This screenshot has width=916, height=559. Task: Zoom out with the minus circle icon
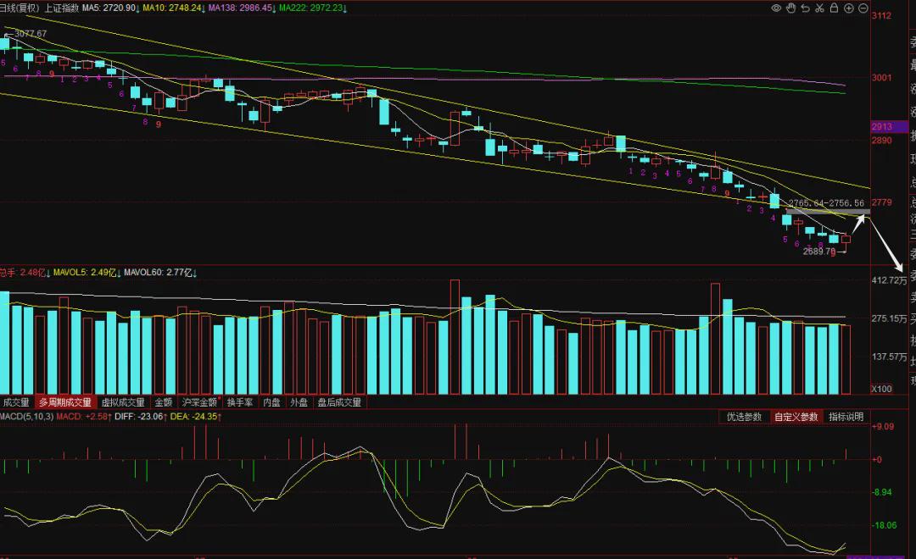tap(863, 8)
